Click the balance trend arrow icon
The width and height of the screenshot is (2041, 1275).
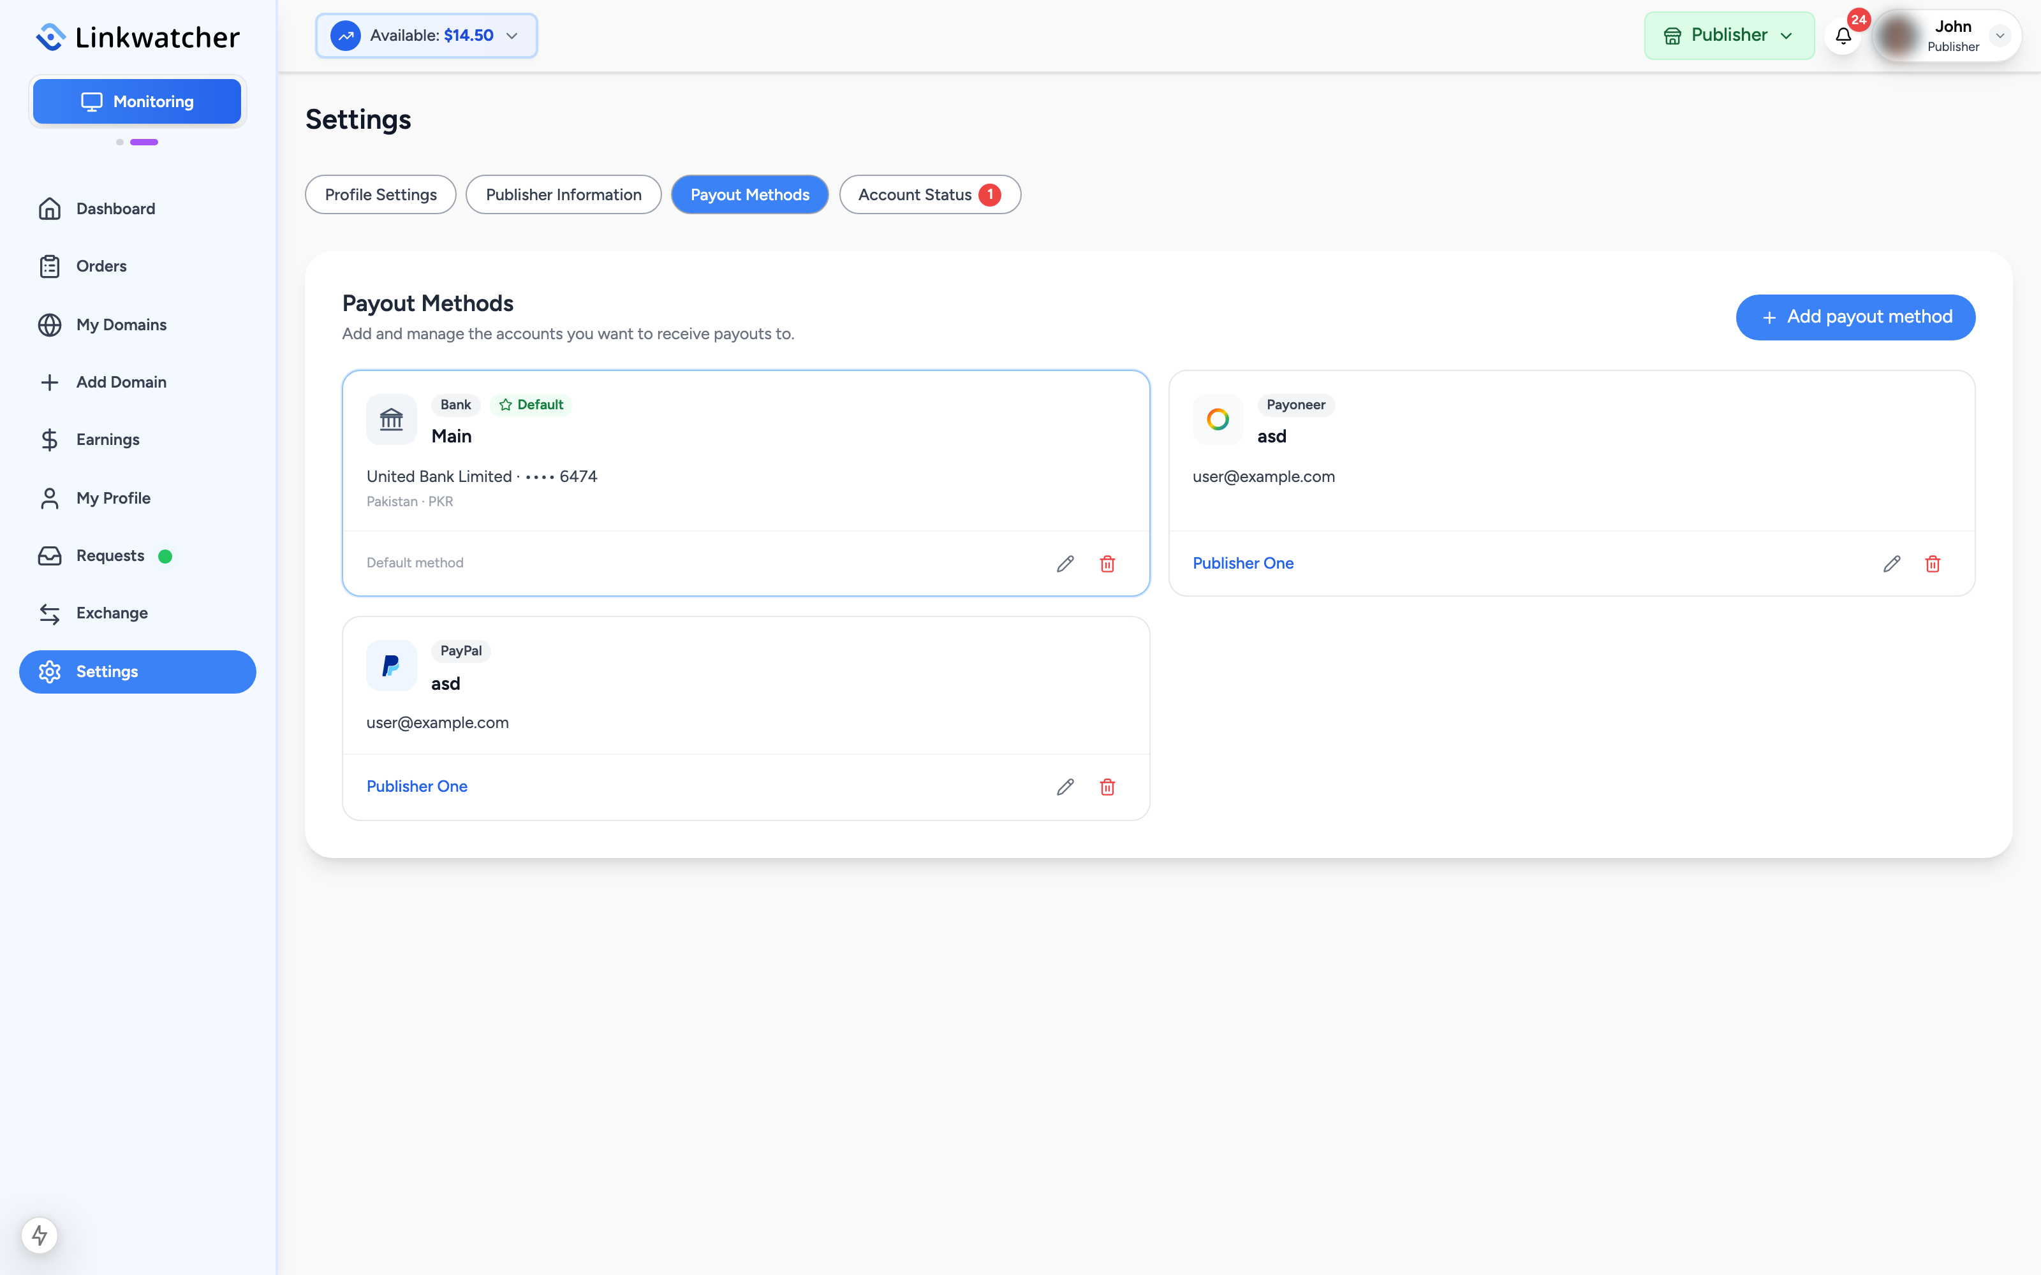click(345, 36)
